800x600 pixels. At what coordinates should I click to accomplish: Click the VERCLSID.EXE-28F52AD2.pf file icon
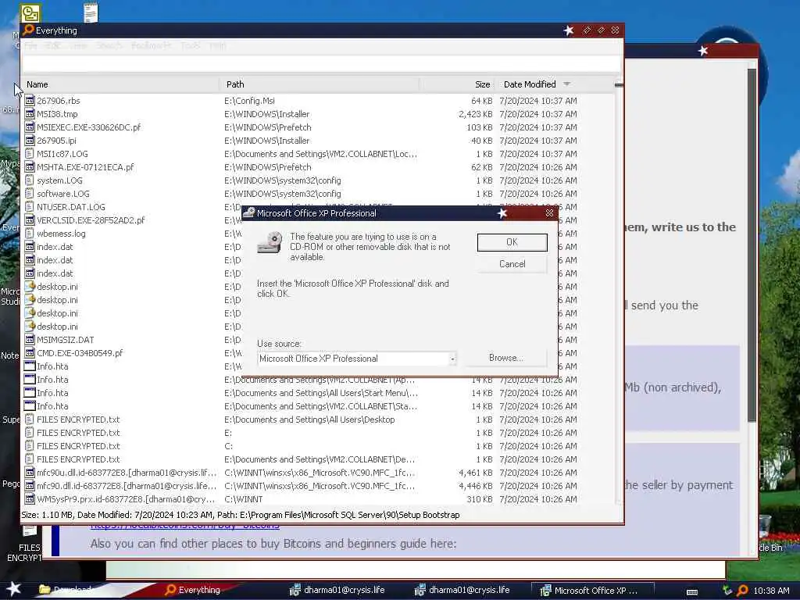30,220
